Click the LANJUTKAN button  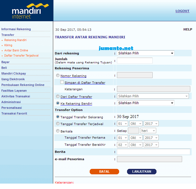[142, 171]
